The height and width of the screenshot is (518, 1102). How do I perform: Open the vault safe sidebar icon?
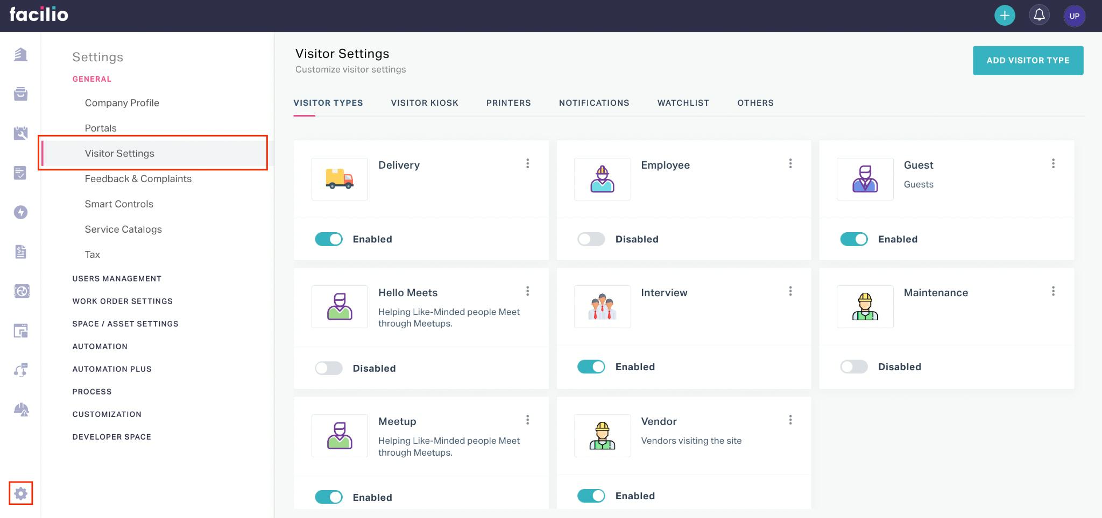point(22,291)
